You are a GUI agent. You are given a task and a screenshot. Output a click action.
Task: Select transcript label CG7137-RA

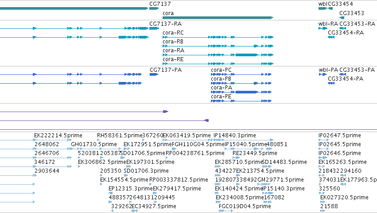(x=165, y=24)
